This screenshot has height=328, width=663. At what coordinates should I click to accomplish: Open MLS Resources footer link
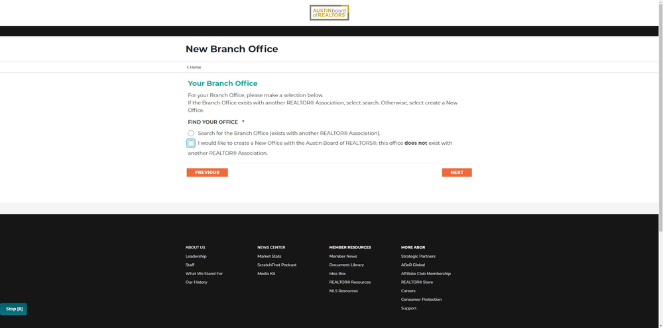point(343,291)
